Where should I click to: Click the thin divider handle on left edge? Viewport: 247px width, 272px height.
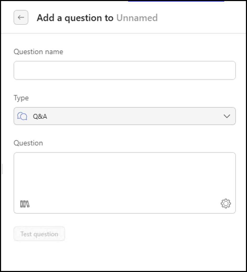point(2,169)
